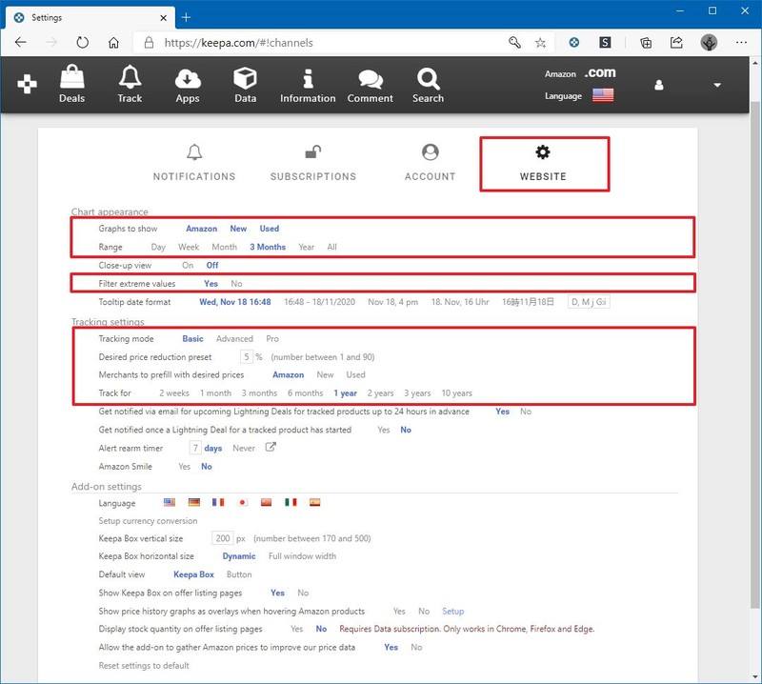762x684 pixels.
Task: Open the alert rearm timer external link icon
Action: [x=271, y=447]
